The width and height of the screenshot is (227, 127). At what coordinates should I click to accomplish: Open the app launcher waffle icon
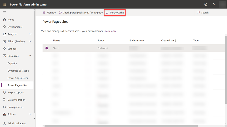pos(4,4)
